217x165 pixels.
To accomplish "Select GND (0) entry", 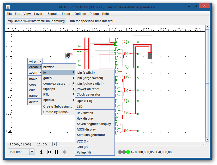I will click(x=95, y=147).
